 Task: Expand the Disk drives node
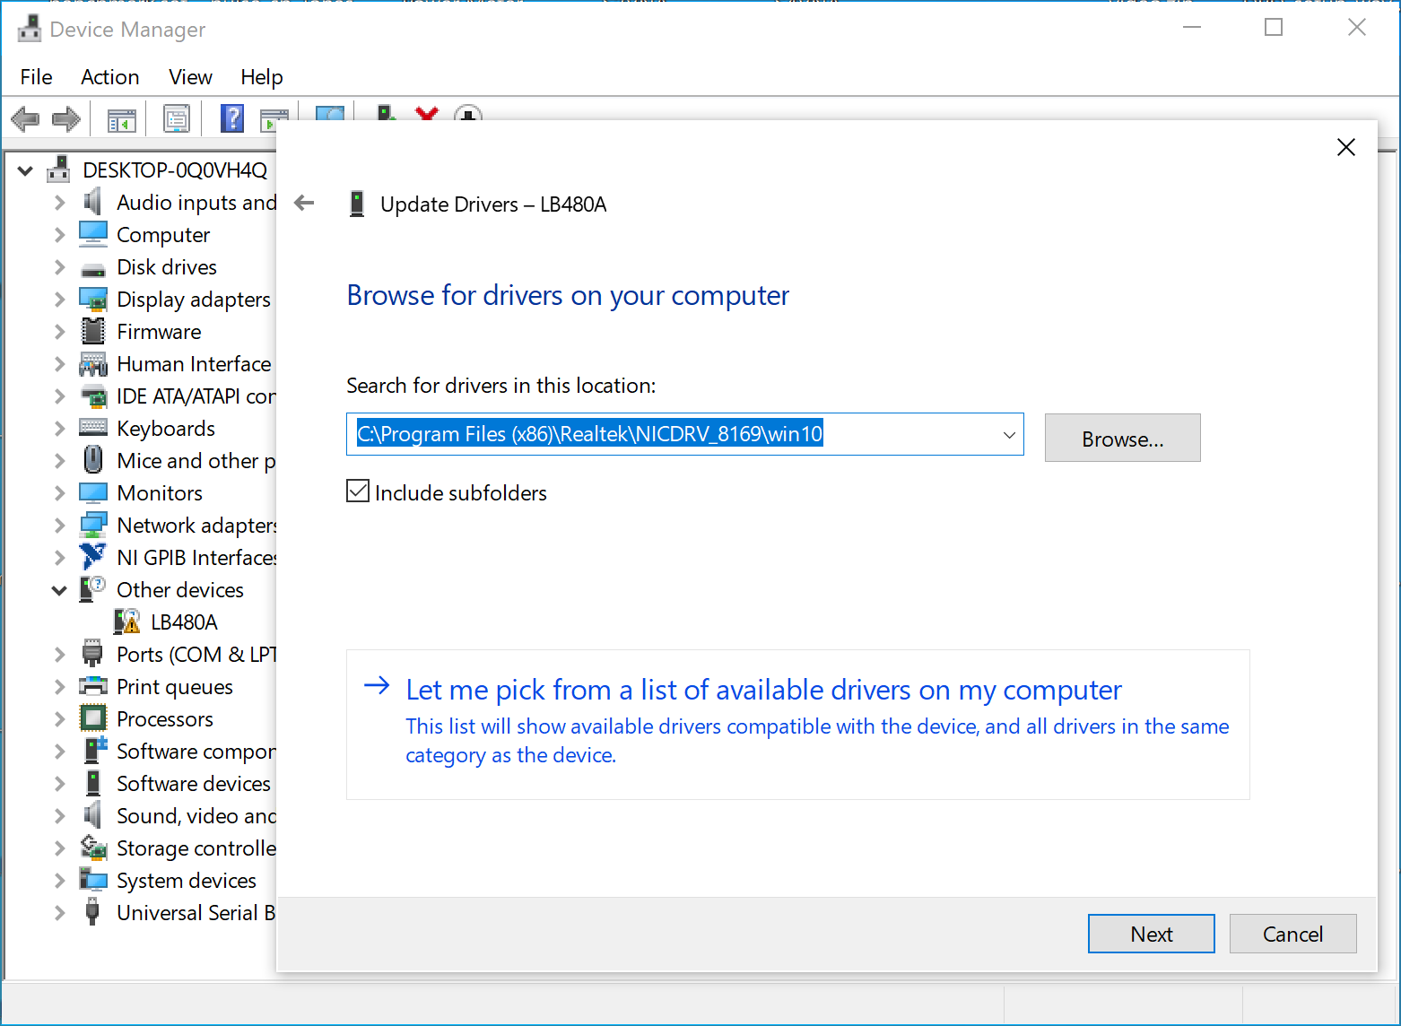(59, 267)
